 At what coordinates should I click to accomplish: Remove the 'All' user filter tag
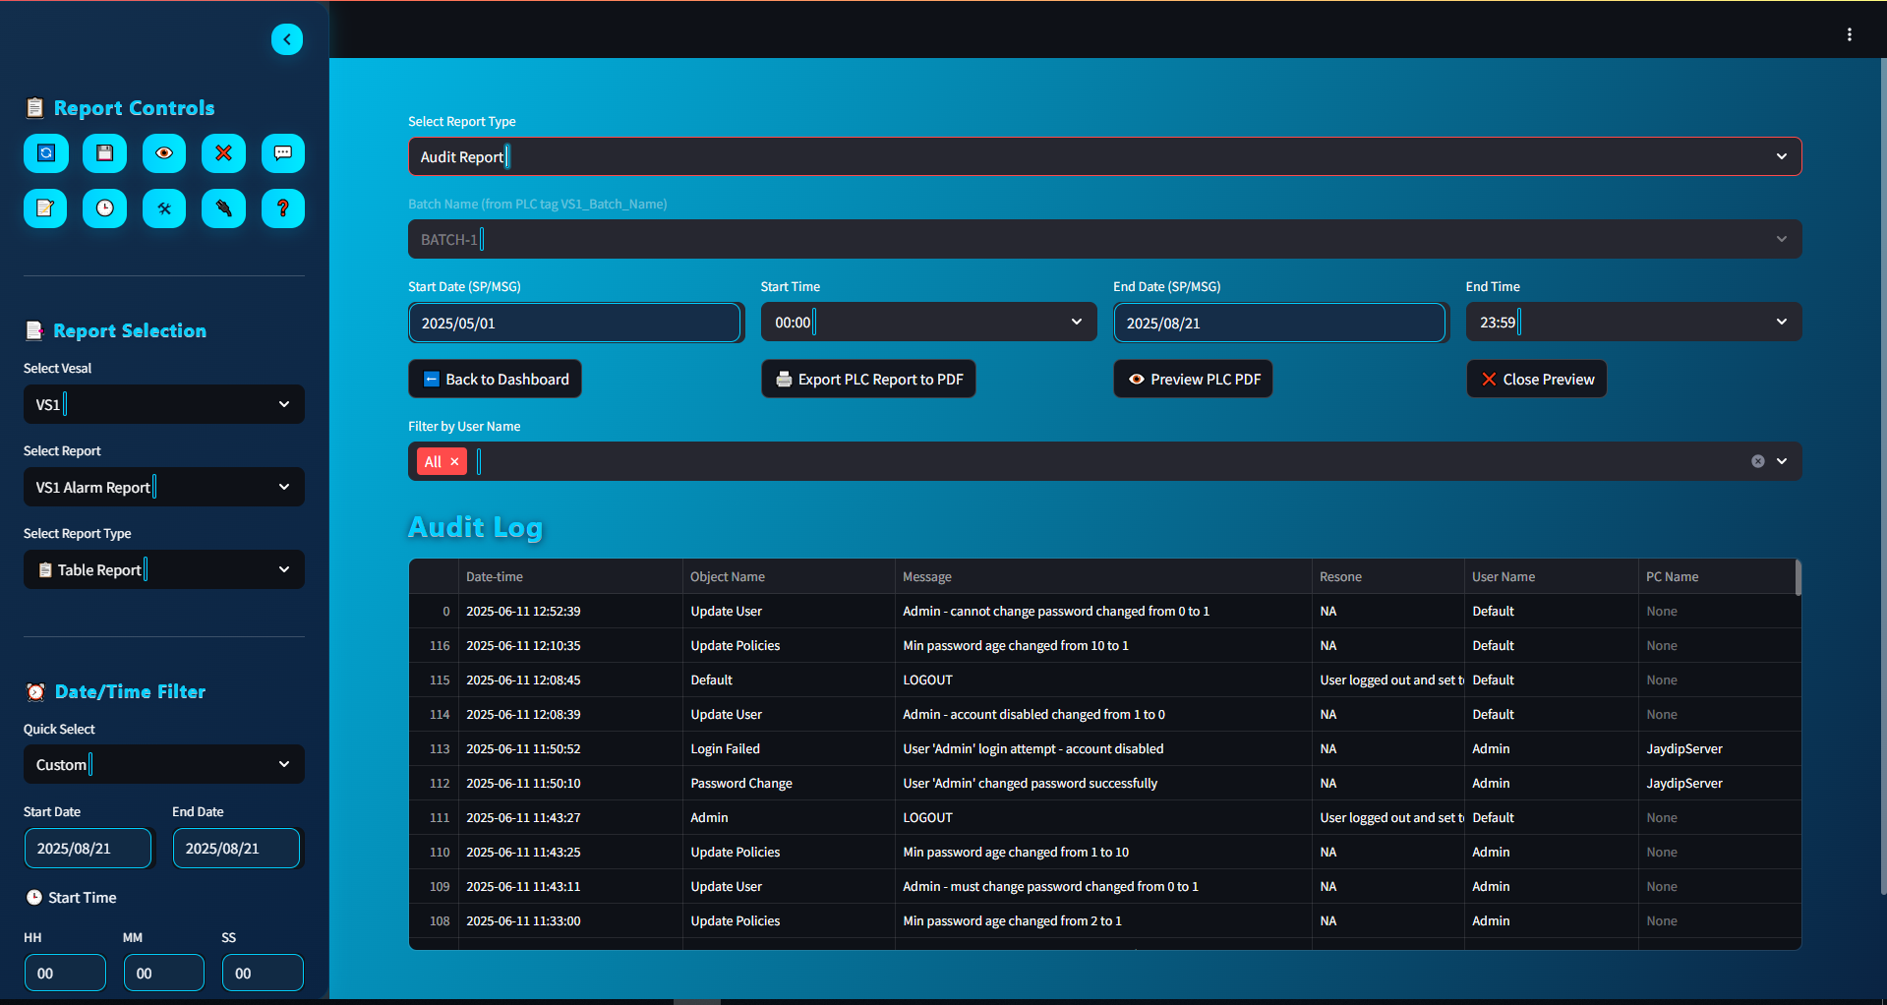[x=454, y=462]
